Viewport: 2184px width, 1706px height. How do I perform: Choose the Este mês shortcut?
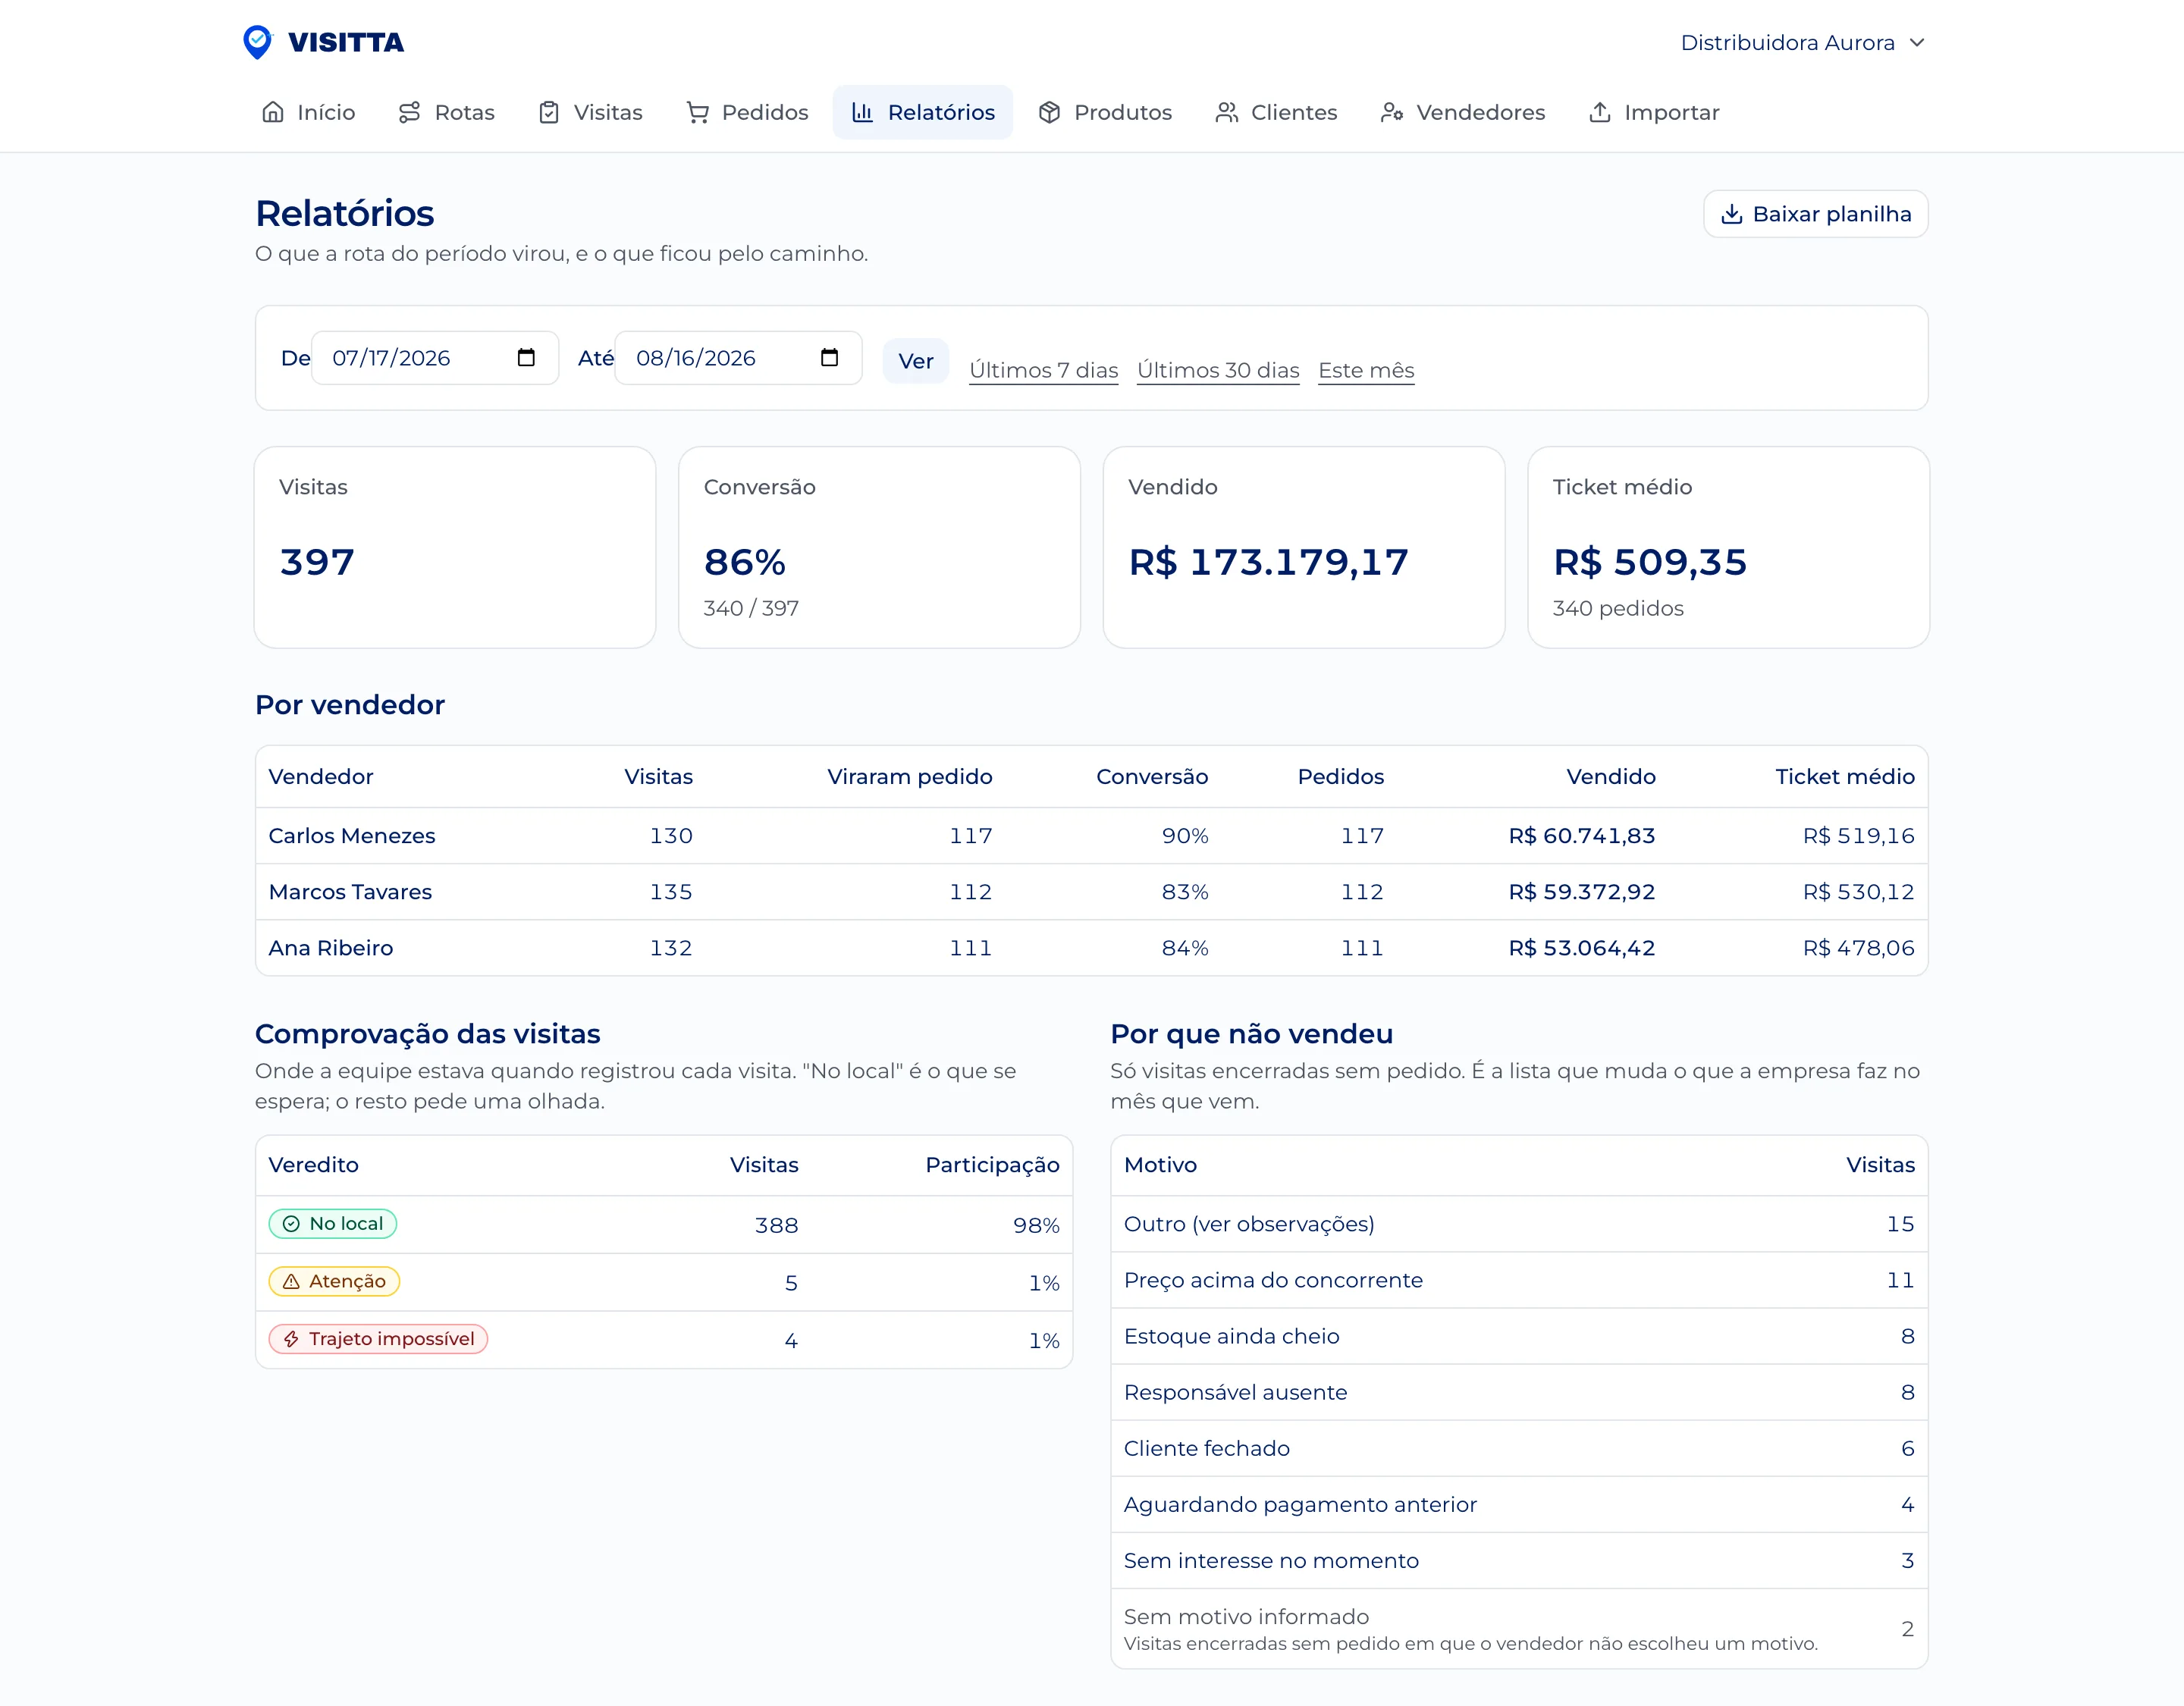(x=1366, y=370)
